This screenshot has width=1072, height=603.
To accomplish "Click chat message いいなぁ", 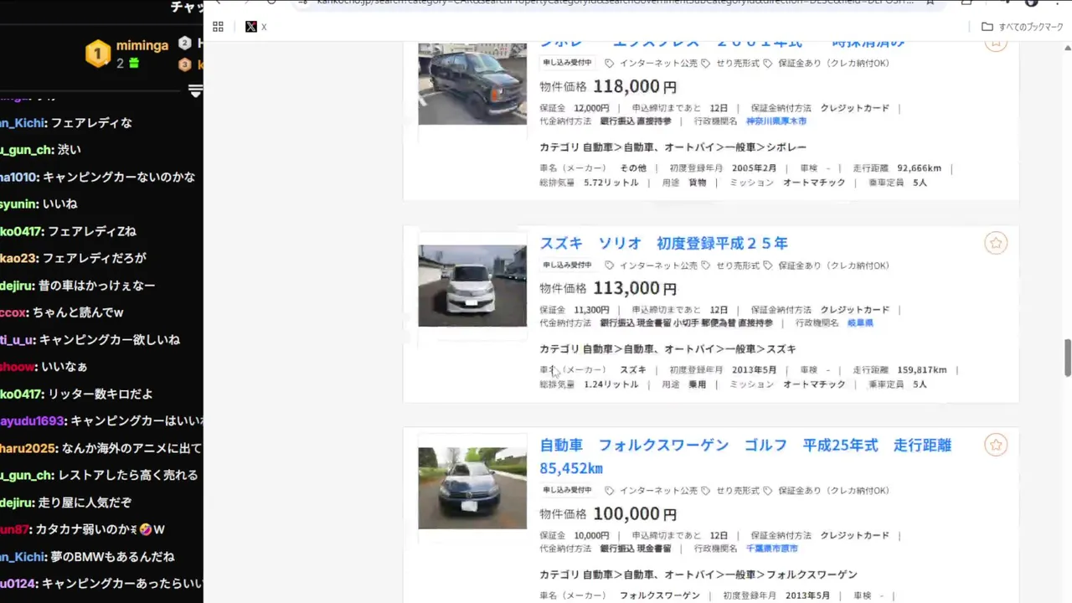I will [x=64, y=367].
